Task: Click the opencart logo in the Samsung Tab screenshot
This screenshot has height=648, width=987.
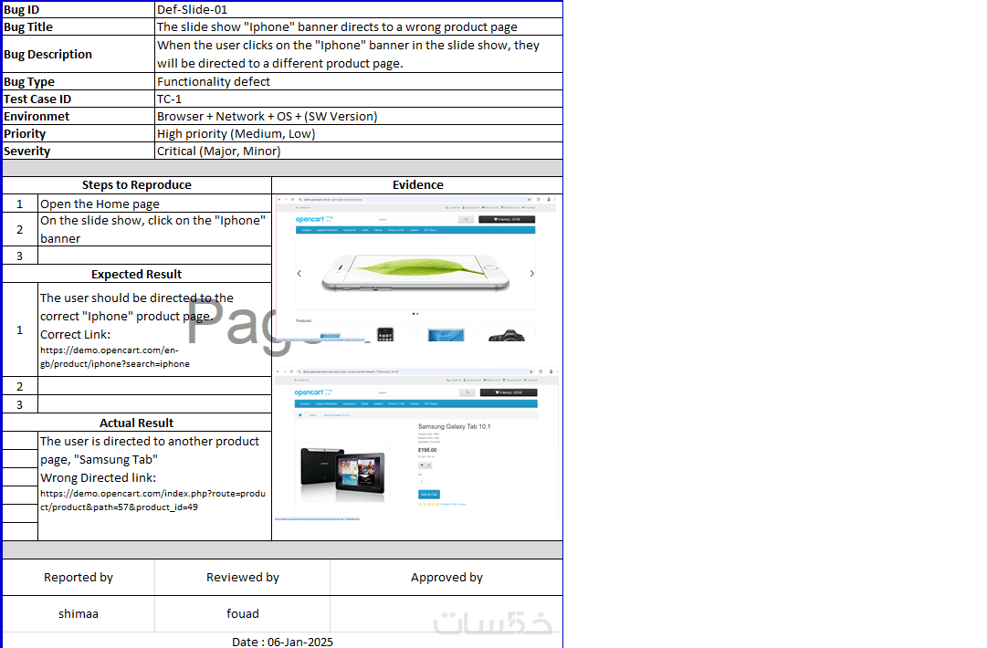Action: coord(313,392)
